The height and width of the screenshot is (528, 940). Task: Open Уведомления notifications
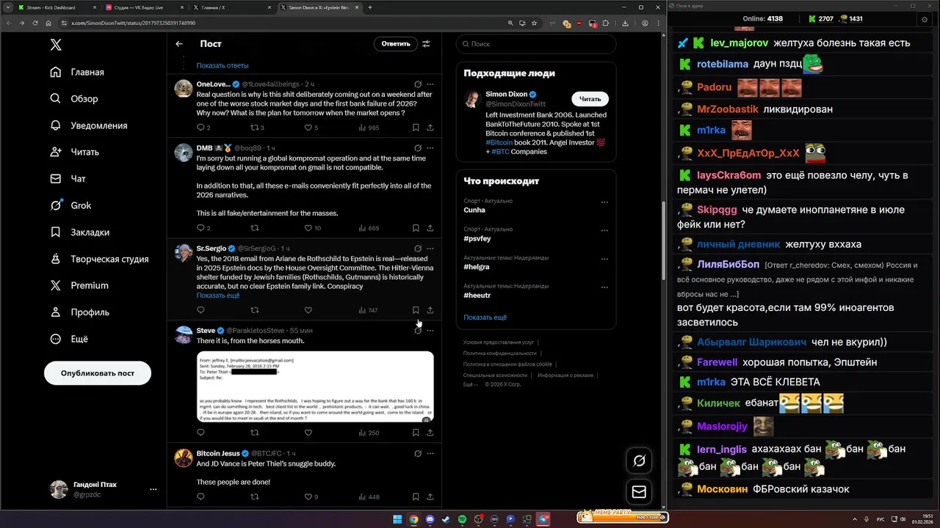(89, 125)
